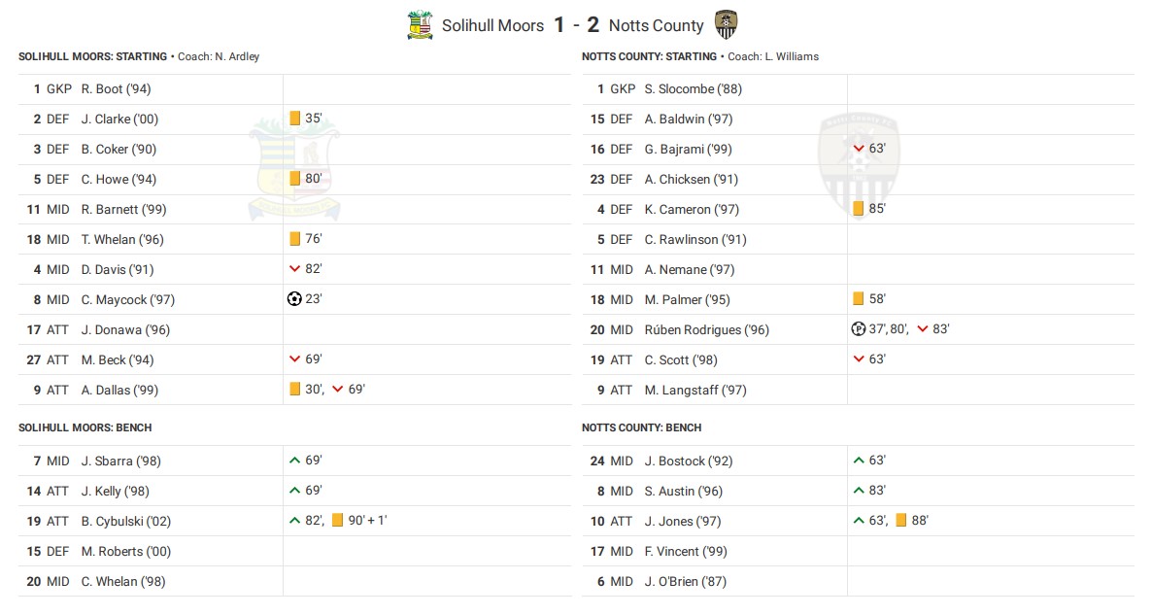This screenshot has height=615, width=1152.
Task: Click the match score 1 - 2
Action: (576, 25)
